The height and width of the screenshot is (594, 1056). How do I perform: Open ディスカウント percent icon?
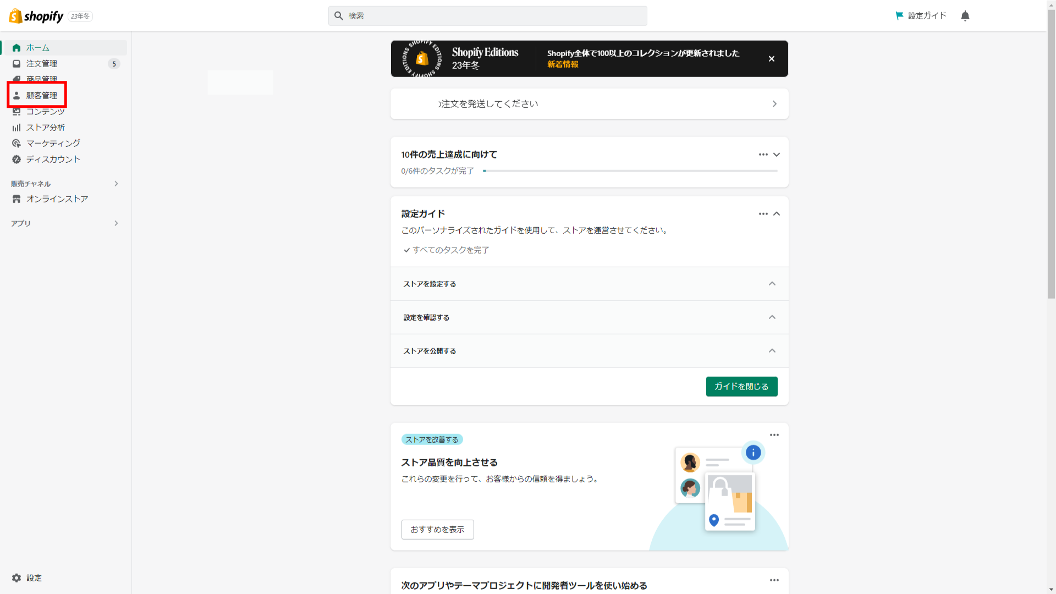click(16, 159)
